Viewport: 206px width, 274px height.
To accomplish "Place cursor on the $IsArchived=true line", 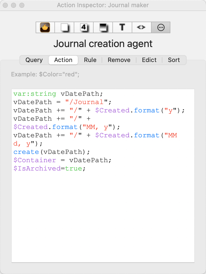I will click(49, 169).
